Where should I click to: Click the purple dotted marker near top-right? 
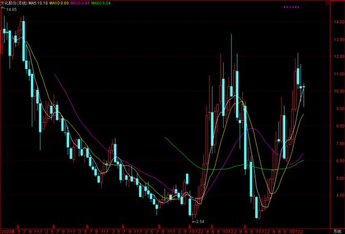pos(291,7)
